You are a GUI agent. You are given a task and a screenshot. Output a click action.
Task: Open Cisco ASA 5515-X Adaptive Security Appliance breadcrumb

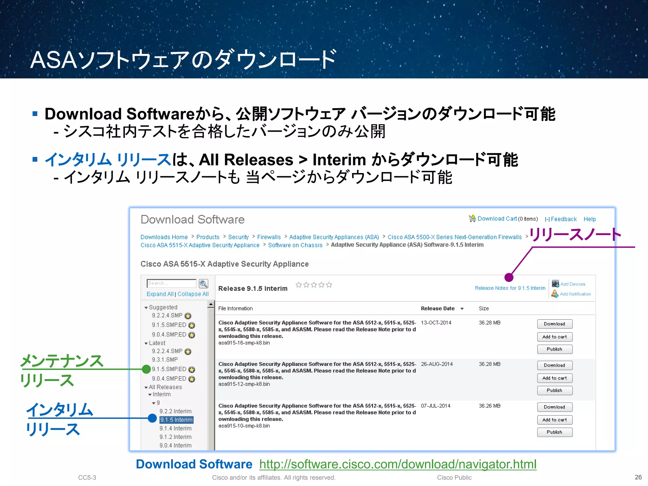pyautogui.click(x=200, y=245)
